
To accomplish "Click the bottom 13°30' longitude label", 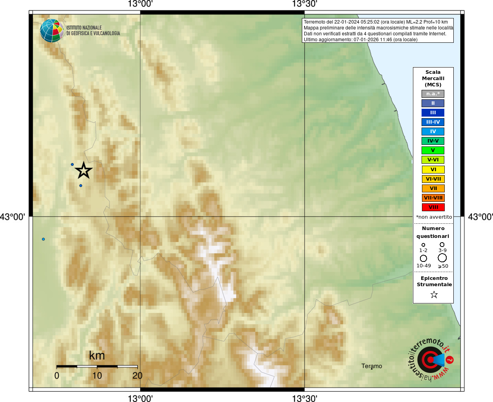I will 305,398.
